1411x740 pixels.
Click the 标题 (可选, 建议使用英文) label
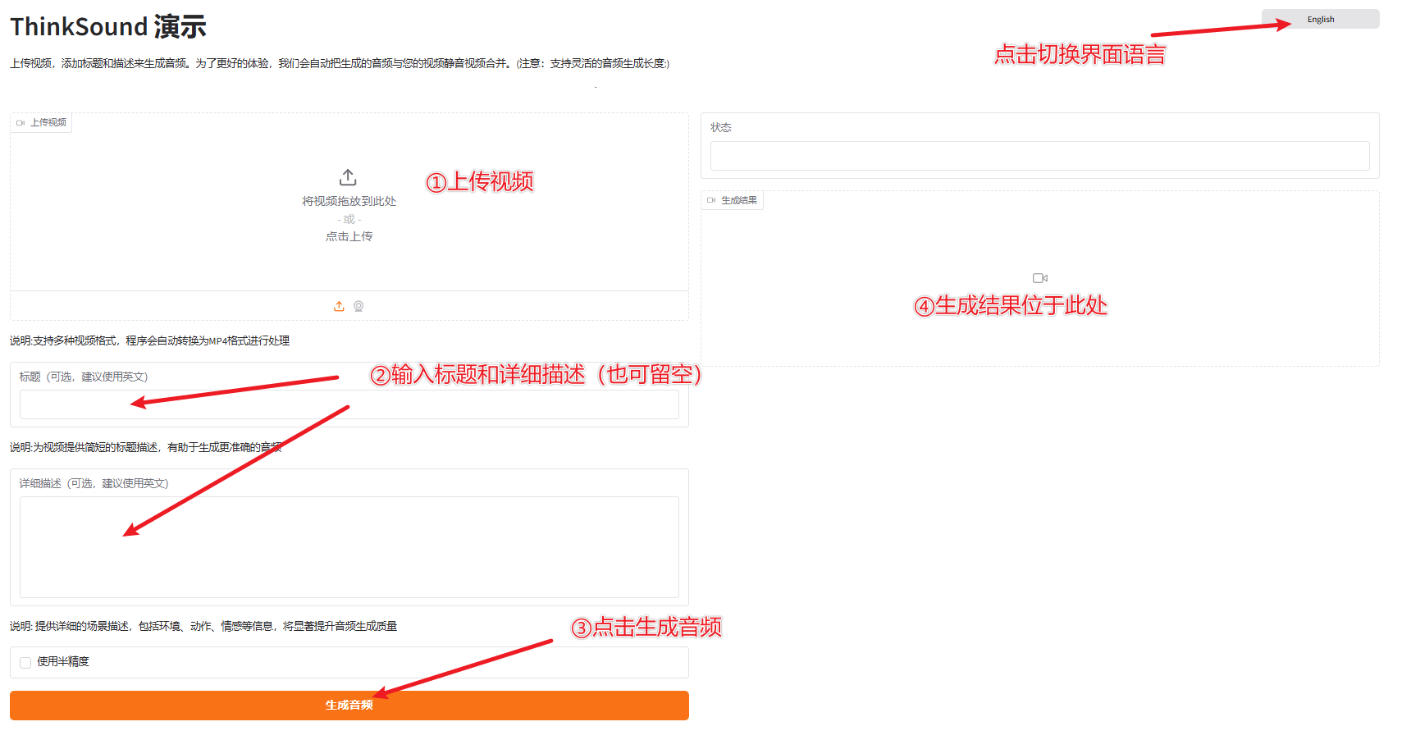click(x=84, y=377)
